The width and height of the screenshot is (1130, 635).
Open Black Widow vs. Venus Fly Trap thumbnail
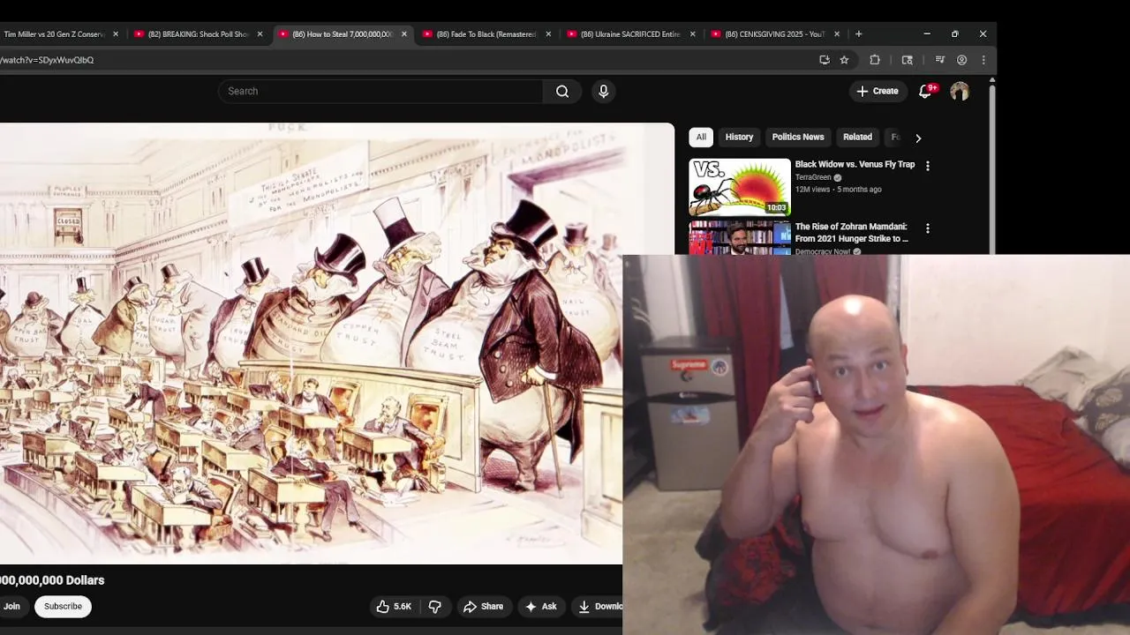(x=740, y=187)
